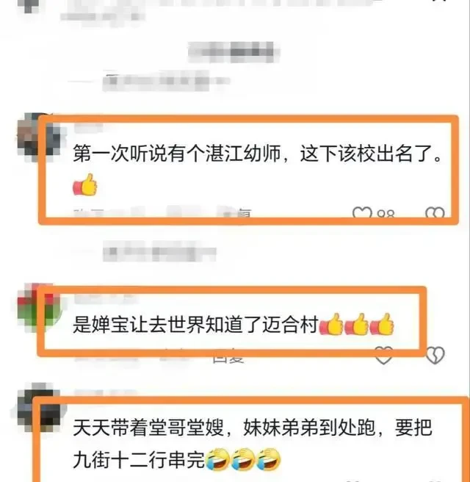Expand blurred replies line above 湛江幼师 comment

click(166, 81)
